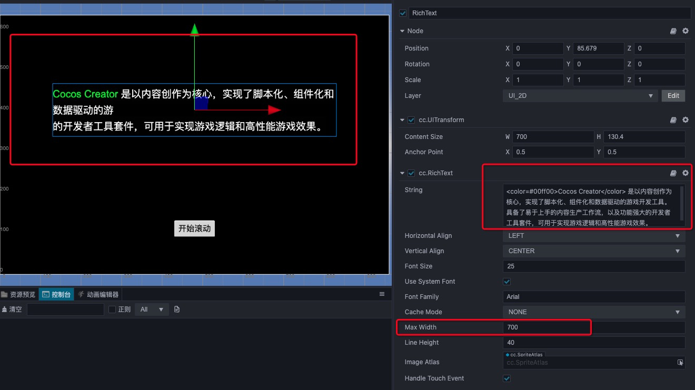Switch to the 资源预览 tab
This screenshot has height=390, width=695.
point(19,294)
